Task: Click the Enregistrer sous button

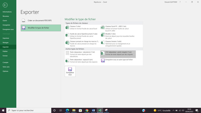Action: point(70,71)
